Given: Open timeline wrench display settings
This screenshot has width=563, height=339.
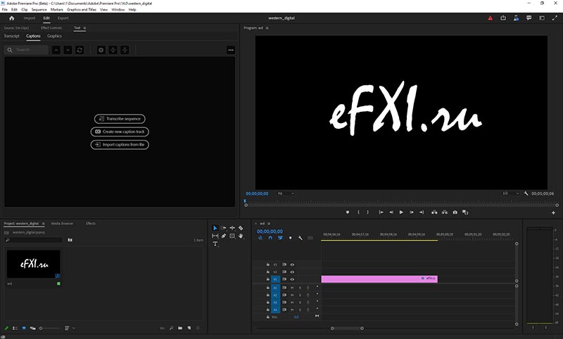Looking at the screenshot, I should (x=300, y=238).
